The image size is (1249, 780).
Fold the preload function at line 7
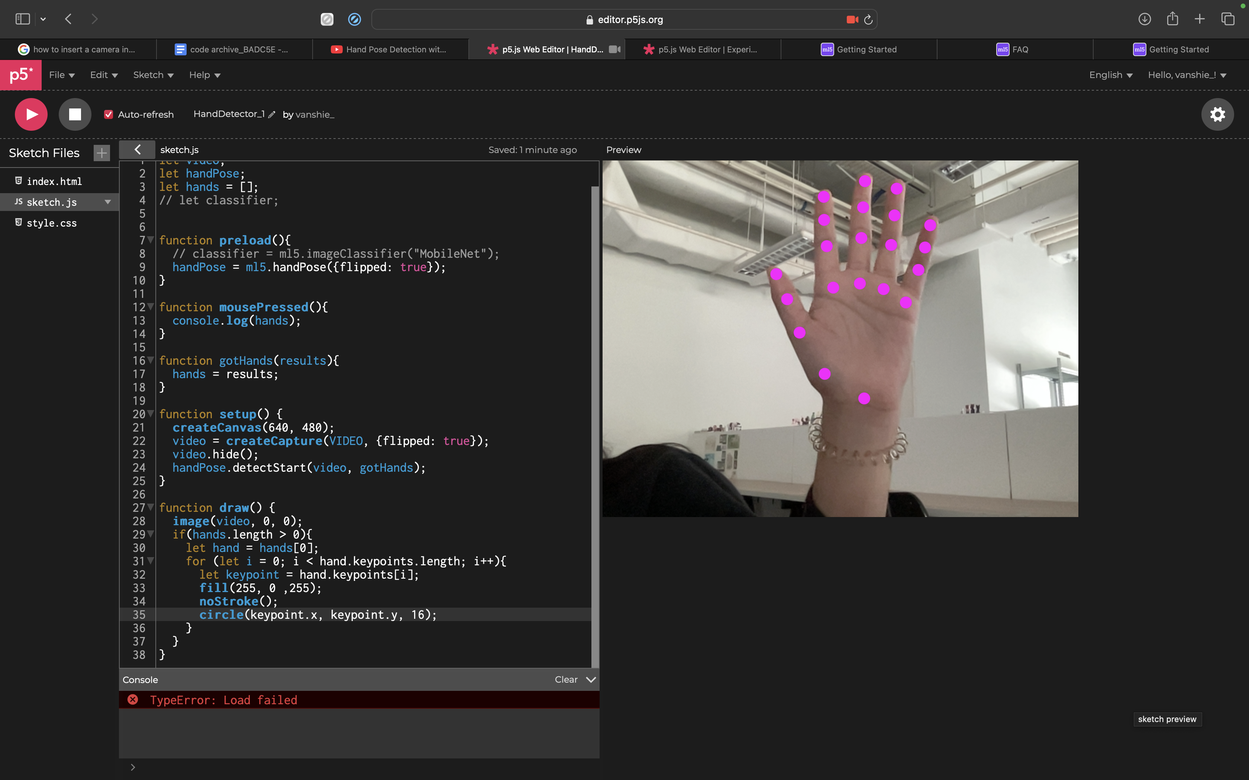[151, 240]
